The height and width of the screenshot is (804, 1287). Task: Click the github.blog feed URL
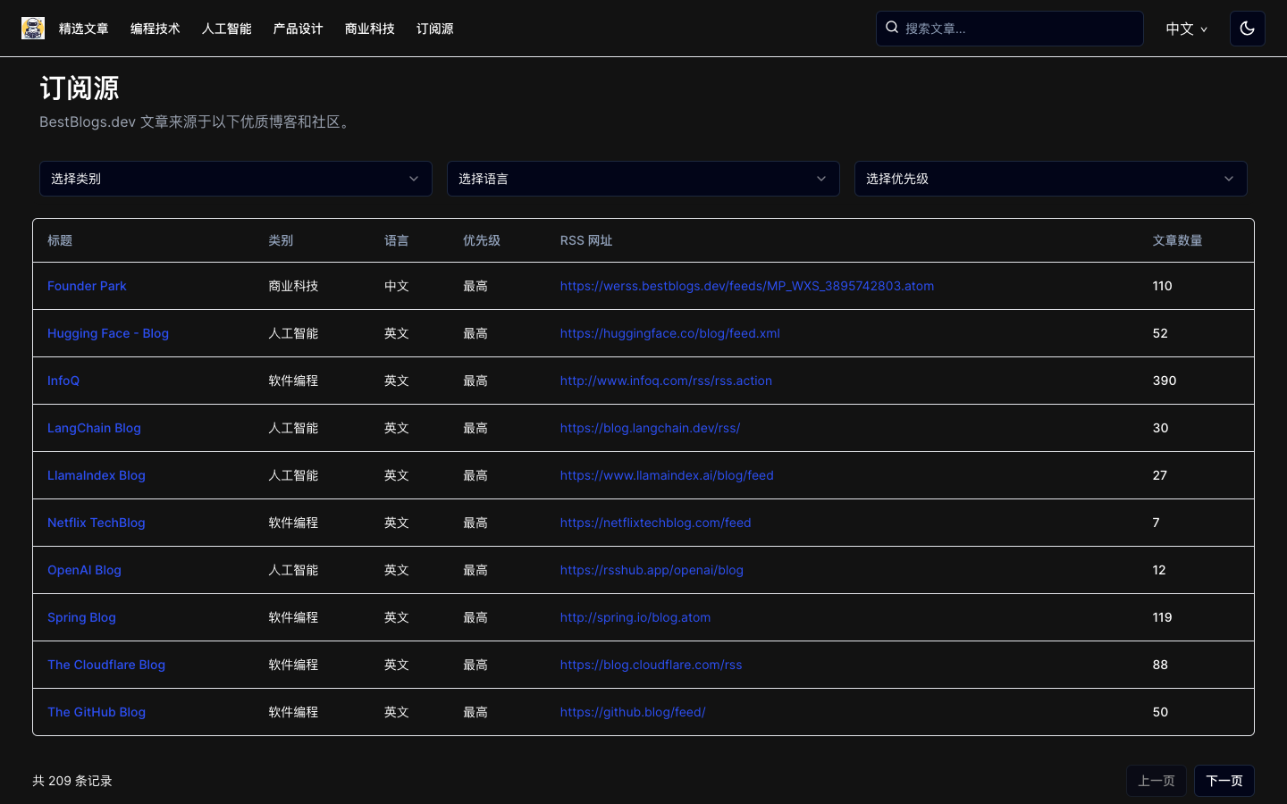(x=633, y=712)
